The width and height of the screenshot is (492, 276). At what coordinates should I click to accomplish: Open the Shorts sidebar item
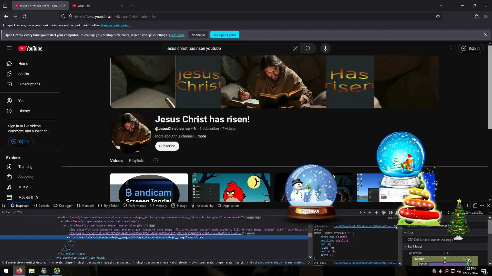(24, 74)
